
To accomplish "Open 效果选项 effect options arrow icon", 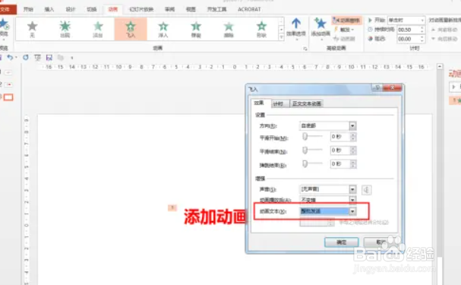I will coord(296,24).
